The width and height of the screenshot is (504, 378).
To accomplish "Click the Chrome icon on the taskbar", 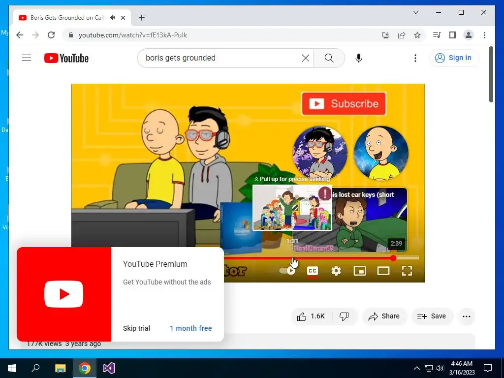I will pyautogui.click(x=85, y=368).
